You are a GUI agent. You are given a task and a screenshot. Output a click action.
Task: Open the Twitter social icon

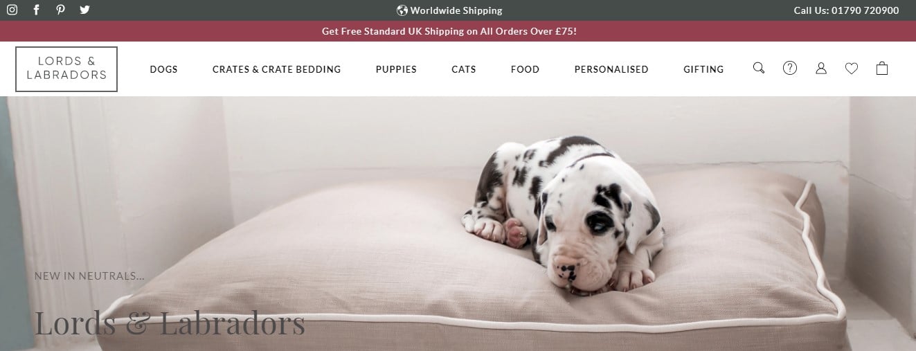tap(84, 10)
